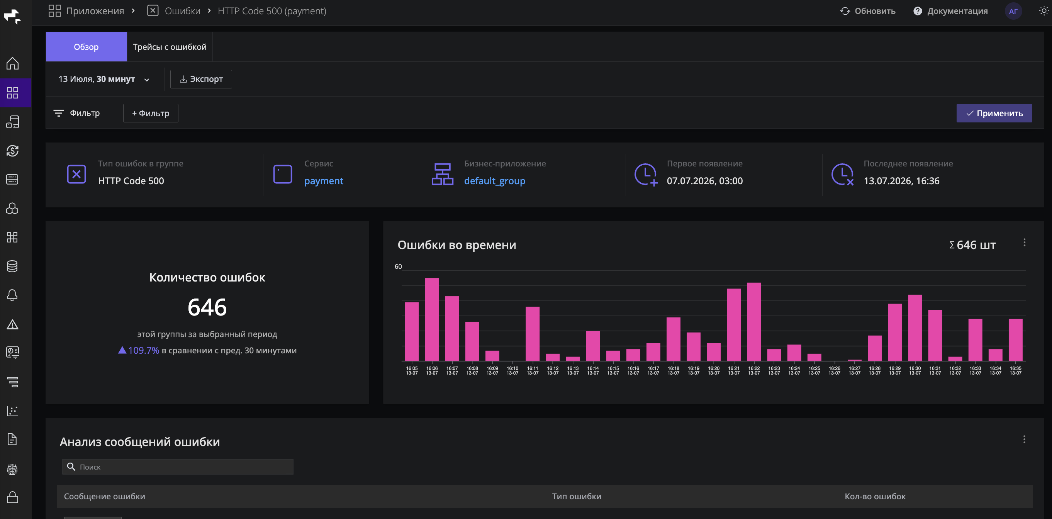1052x519 pixels.
Task: Open the stacked bars trace icon in sidebar
Action: pyautogui.click(x=12, y=382)
